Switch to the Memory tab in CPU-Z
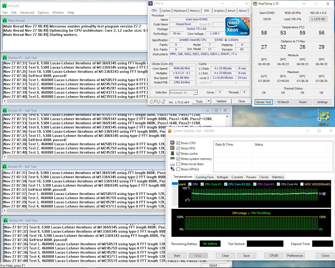Screen dimensions: 335x268 (195, 11)
